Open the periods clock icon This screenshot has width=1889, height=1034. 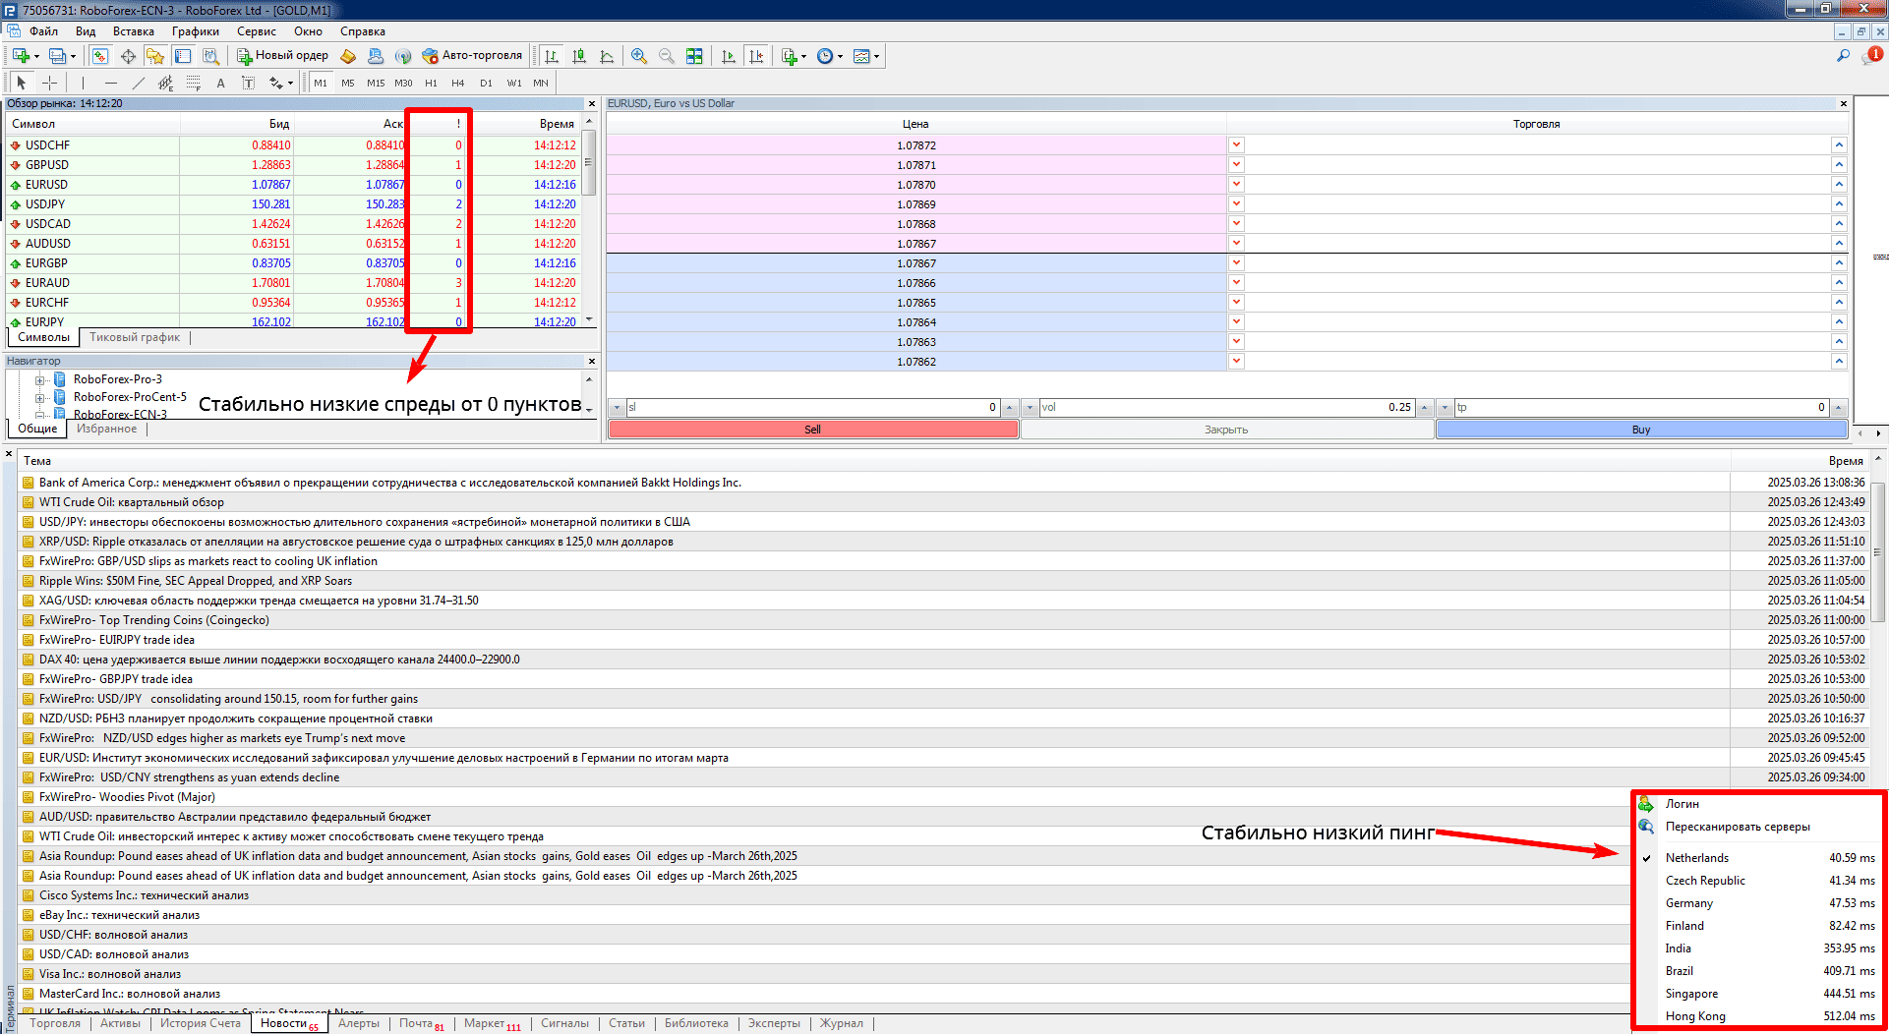[825, 56]
